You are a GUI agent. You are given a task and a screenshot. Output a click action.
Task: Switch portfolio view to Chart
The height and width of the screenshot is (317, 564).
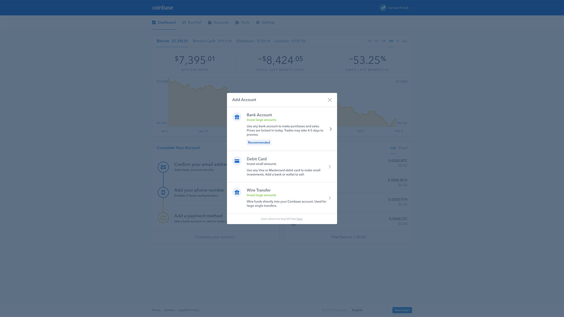pyautogui.click(x=403, y=148)
